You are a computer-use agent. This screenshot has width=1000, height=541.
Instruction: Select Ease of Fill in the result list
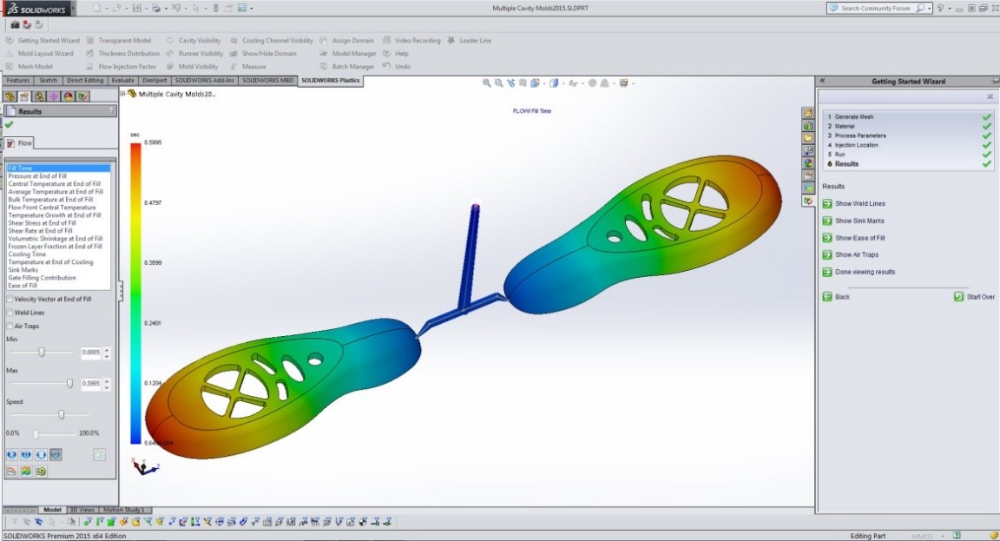pyautogui.click(x=23, y=285)
